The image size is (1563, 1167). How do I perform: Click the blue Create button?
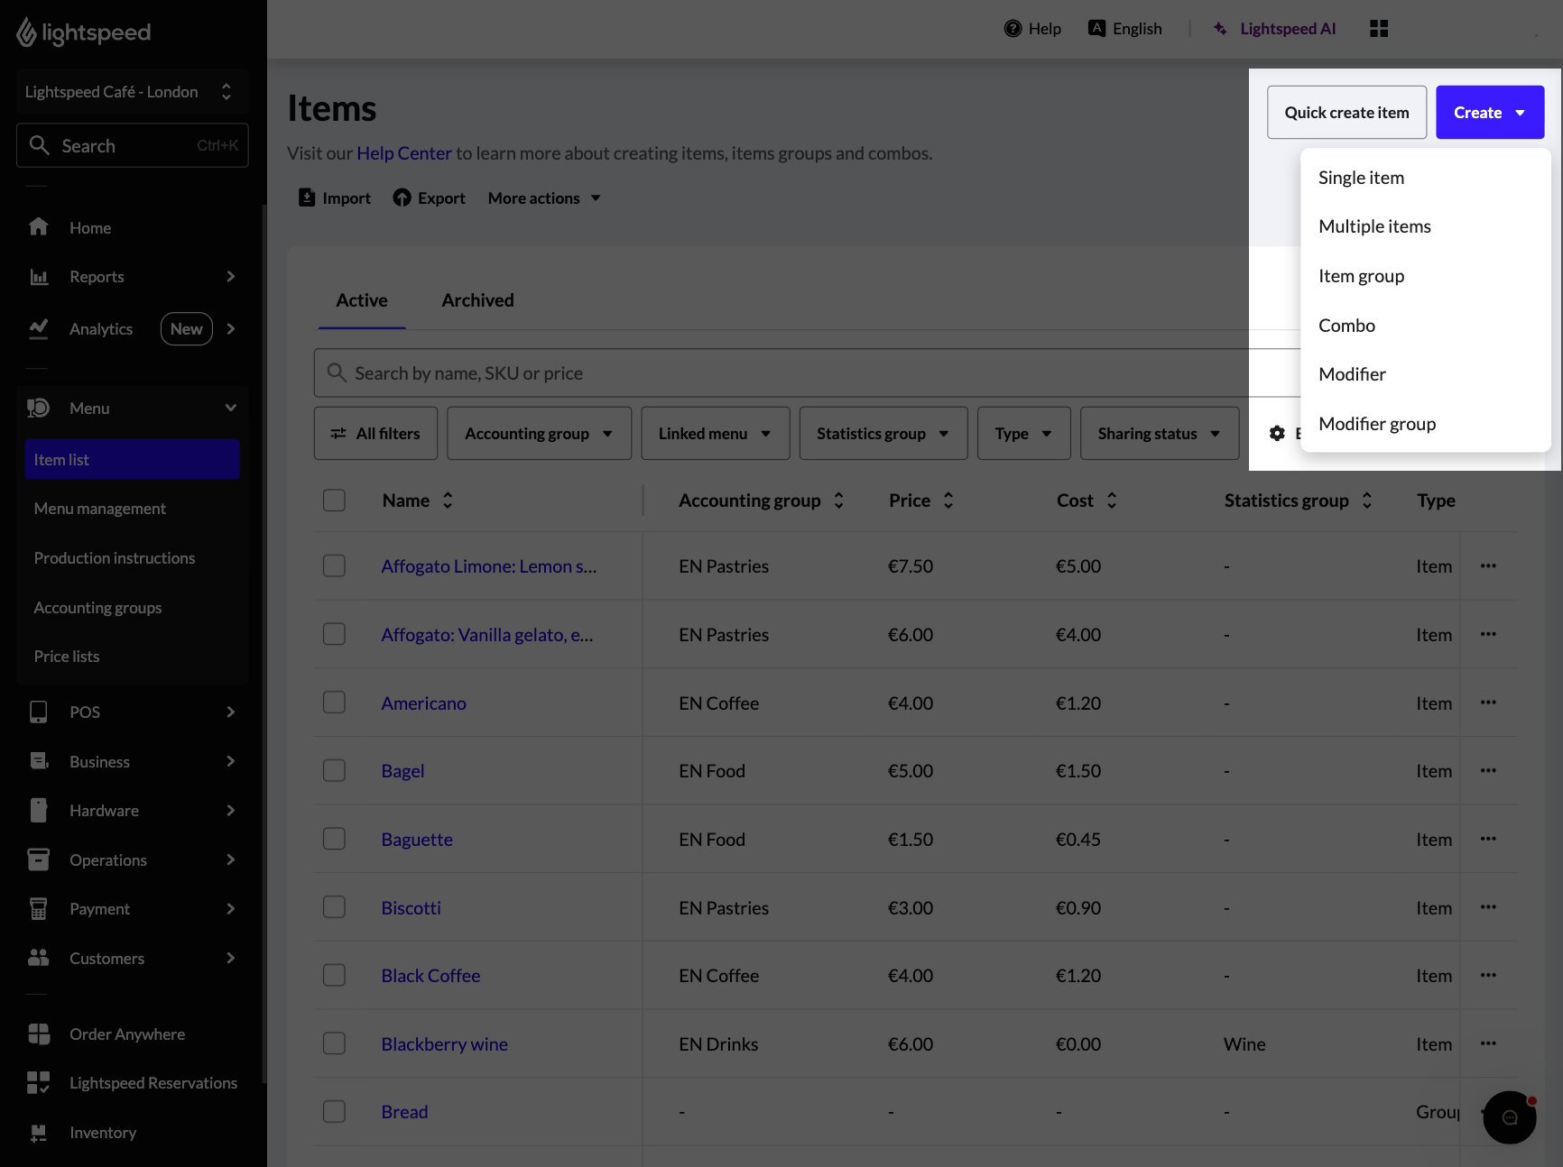(1490, 113)
